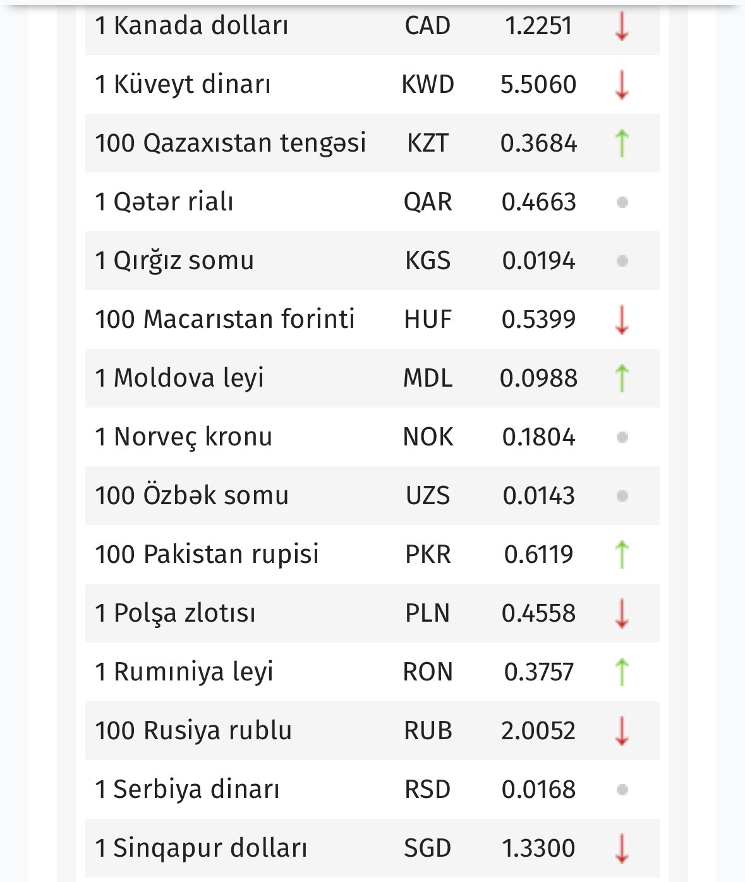Click the red down arrow for RUB
745x882 pixels.
tap(622, 731)
